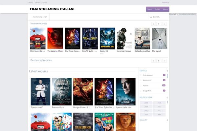Check the Biografico genre checkbox
The image size is (197, 131).
point(141,91)
